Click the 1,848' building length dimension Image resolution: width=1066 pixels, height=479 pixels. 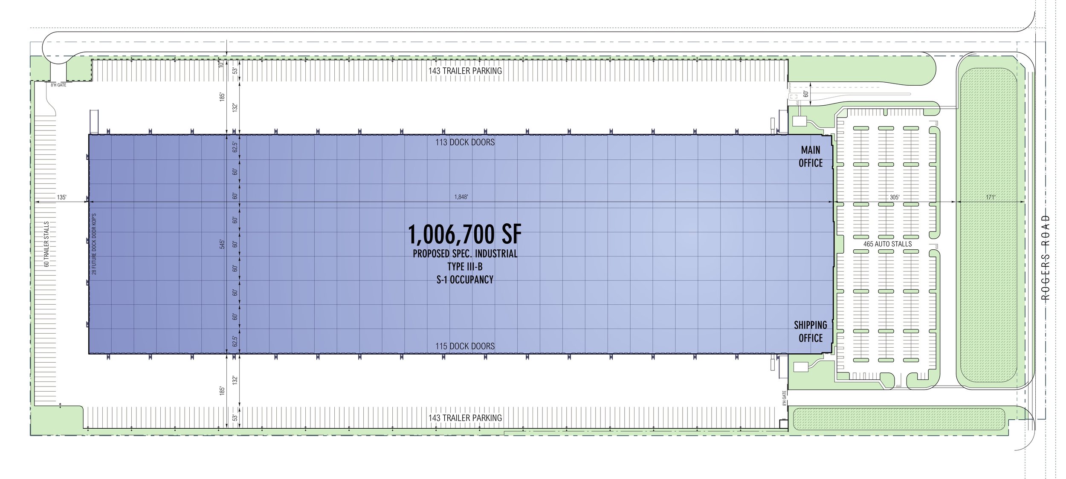[461, 197]
